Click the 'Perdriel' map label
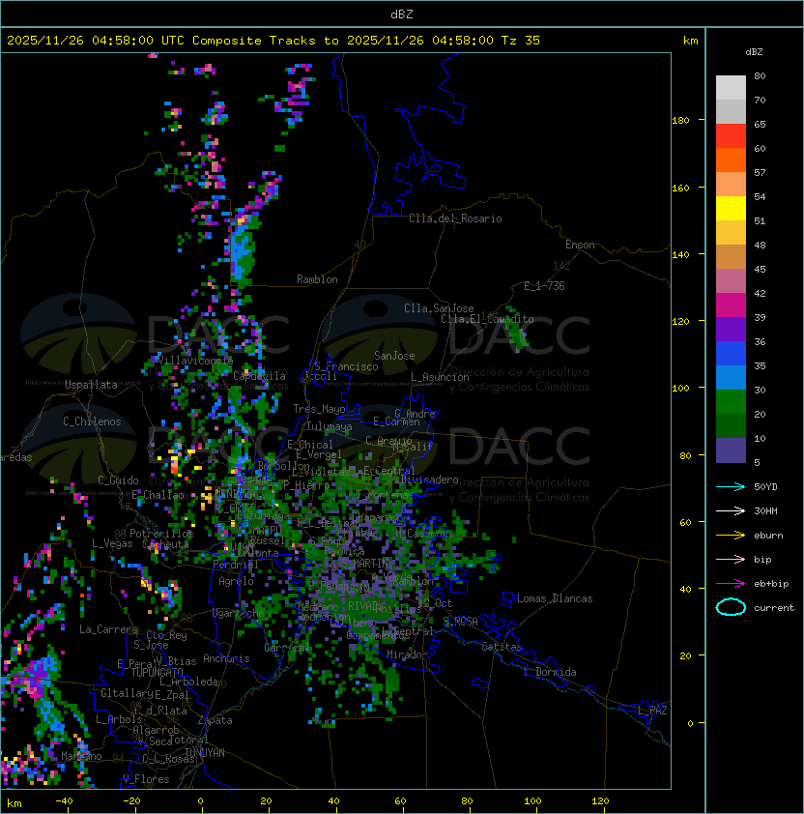This screenshot has height=814, width=804. tap(235, 565)
